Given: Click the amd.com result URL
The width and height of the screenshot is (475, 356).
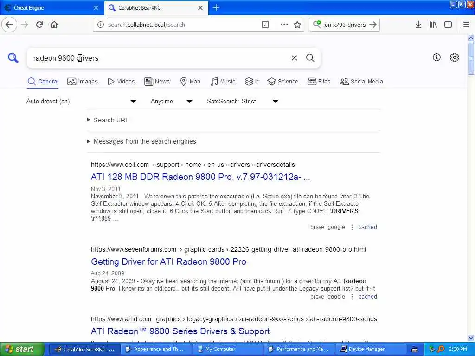Looking at the screenshot, I should coord(234,319).
